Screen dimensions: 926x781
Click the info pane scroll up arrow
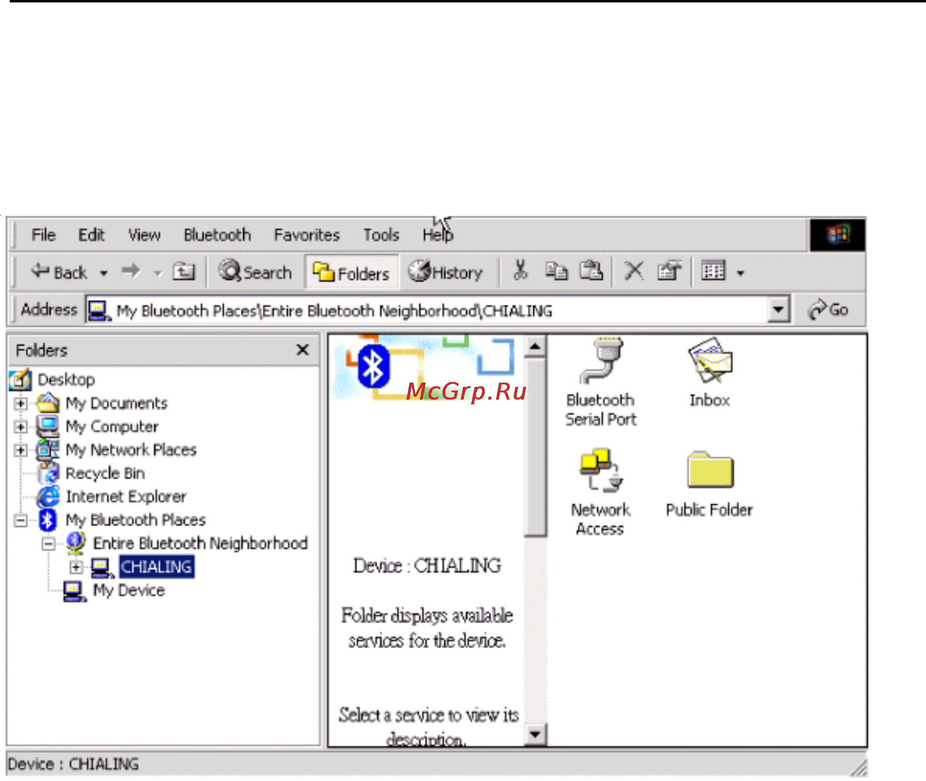535,347
